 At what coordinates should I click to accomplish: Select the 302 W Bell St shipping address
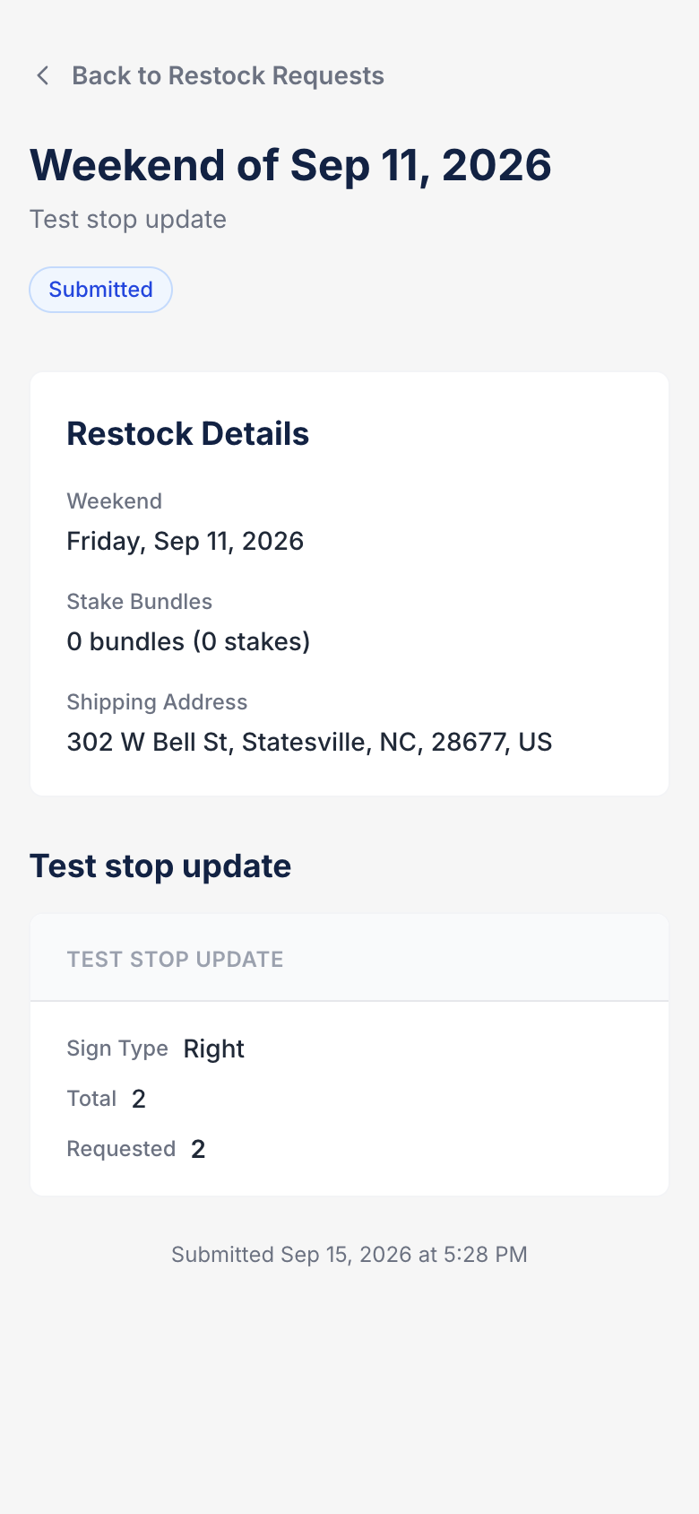tap(309, 743)
